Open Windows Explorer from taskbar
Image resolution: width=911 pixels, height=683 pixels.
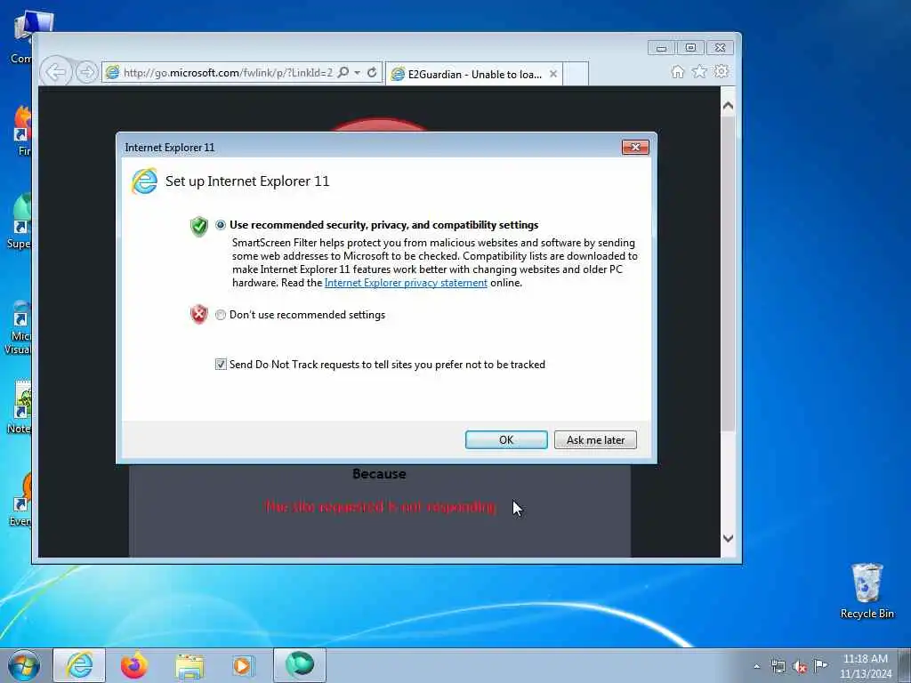189,666
